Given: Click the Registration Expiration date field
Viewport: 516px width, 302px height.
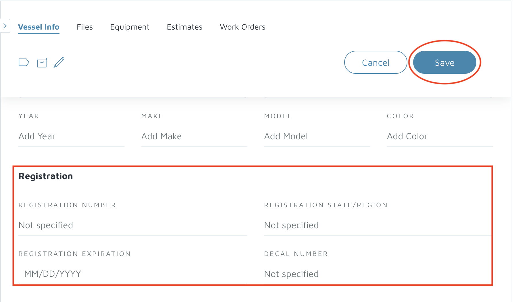Looking at the screenshot, I should [133, 274].
